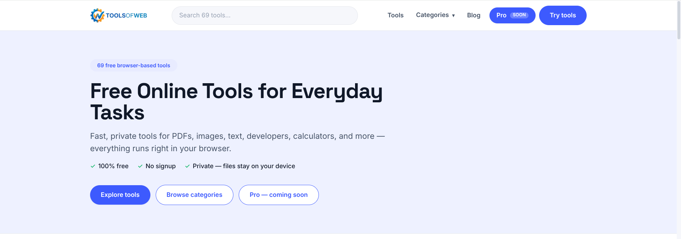Image resolution: width=681 pixels, height=239 pixels.
Task: Click the '100% free' text
Action: [x=113, y=166]
